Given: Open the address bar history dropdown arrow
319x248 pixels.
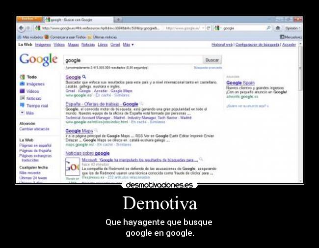Looking at the screenshot, I should pyautogui.click(x=203, y=28).
